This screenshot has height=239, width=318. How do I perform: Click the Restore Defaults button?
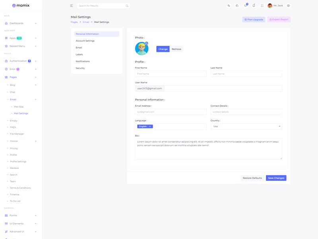pyautogui.click(x=252, y=178)
